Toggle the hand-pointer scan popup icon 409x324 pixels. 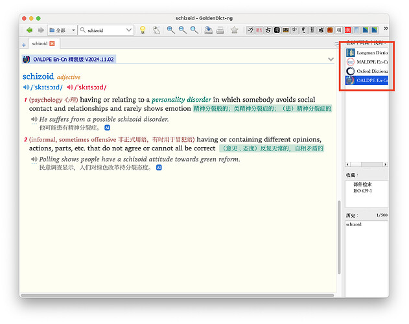(x=156, y=30)
